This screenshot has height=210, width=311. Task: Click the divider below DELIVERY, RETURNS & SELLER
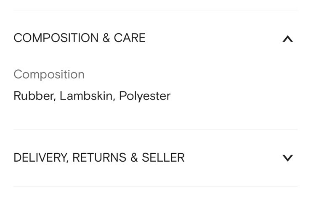coord(155,186)
